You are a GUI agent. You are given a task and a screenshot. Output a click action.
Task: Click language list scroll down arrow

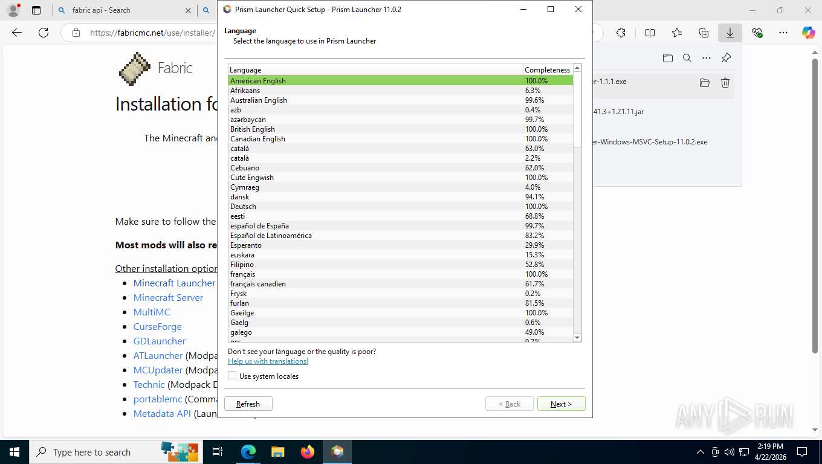point(577,338)
